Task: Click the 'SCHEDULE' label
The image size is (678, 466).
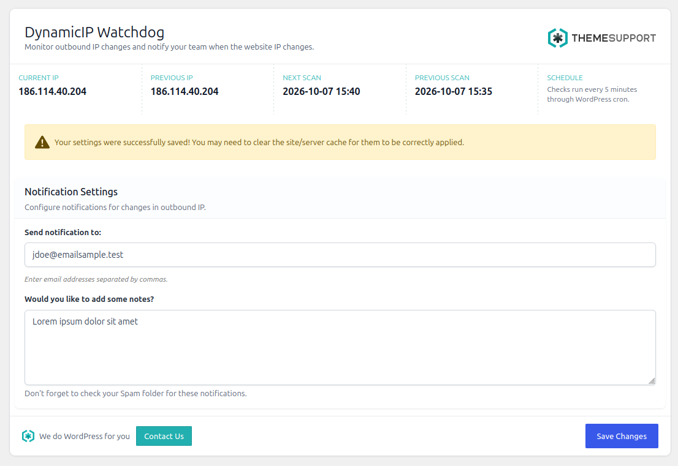Action: pyautogui.click(x=565, y=78)
